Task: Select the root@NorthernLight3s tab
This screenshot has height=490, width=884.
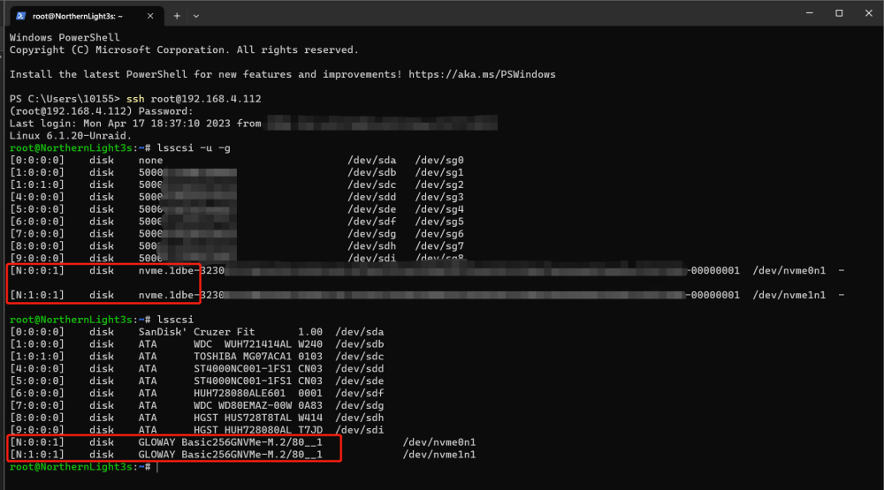Action: (x=88, y=16)
